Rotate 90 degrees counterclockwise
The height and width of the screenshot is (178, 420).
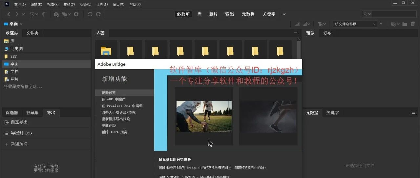tap(90, 14)
